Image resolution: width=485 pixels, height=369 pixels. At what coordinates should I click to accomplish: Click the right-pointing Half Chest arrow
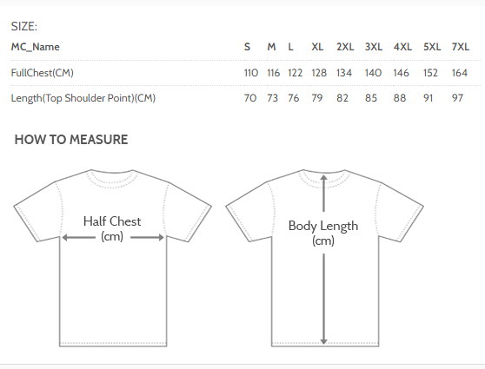[x=147, y=237]
